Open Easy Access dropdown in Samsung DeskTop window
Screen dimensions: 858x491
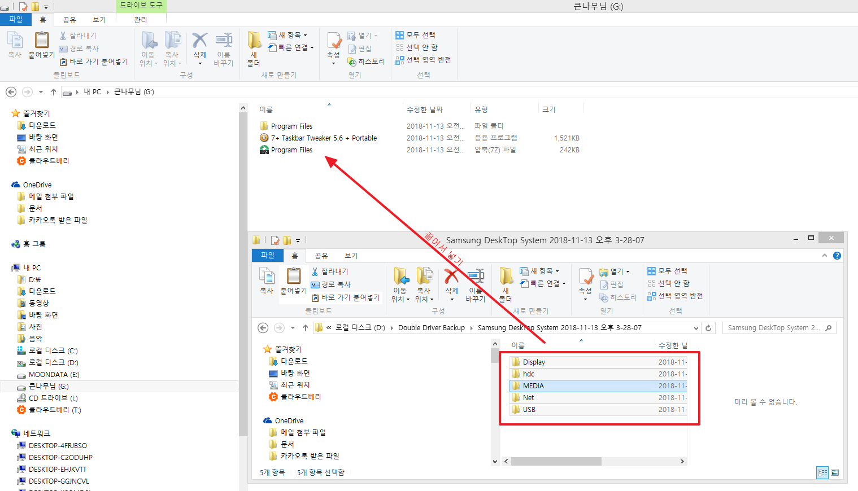coord(542,283)
